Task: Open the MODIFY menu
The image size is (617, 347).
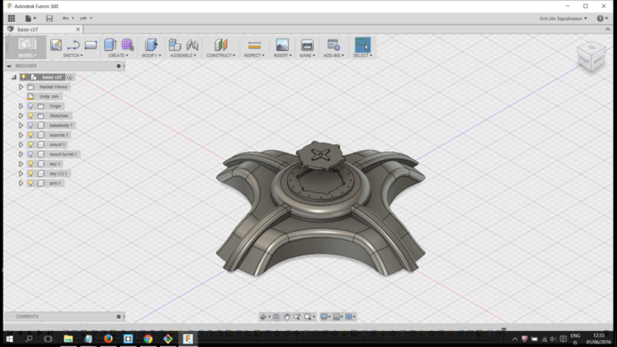Action: pyautogui.click(x=151, y=55)
